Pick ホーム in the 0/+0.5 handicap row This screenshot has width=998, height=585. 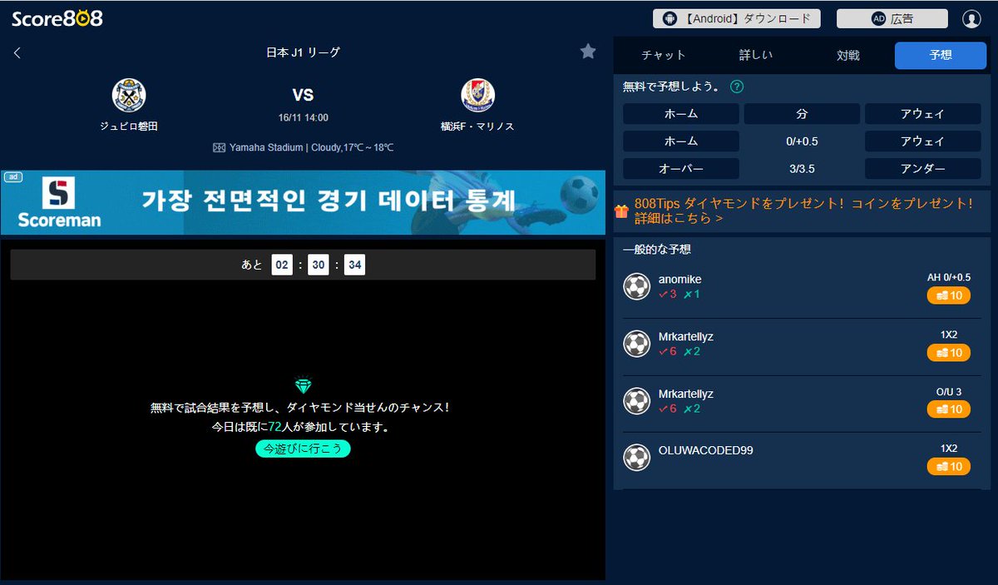coord(681,141)
